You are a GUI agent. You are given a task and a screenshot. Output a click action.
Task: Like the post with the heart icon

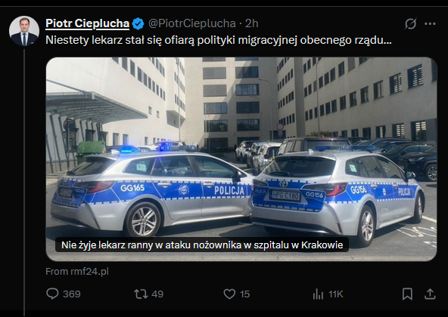point(229,294)
